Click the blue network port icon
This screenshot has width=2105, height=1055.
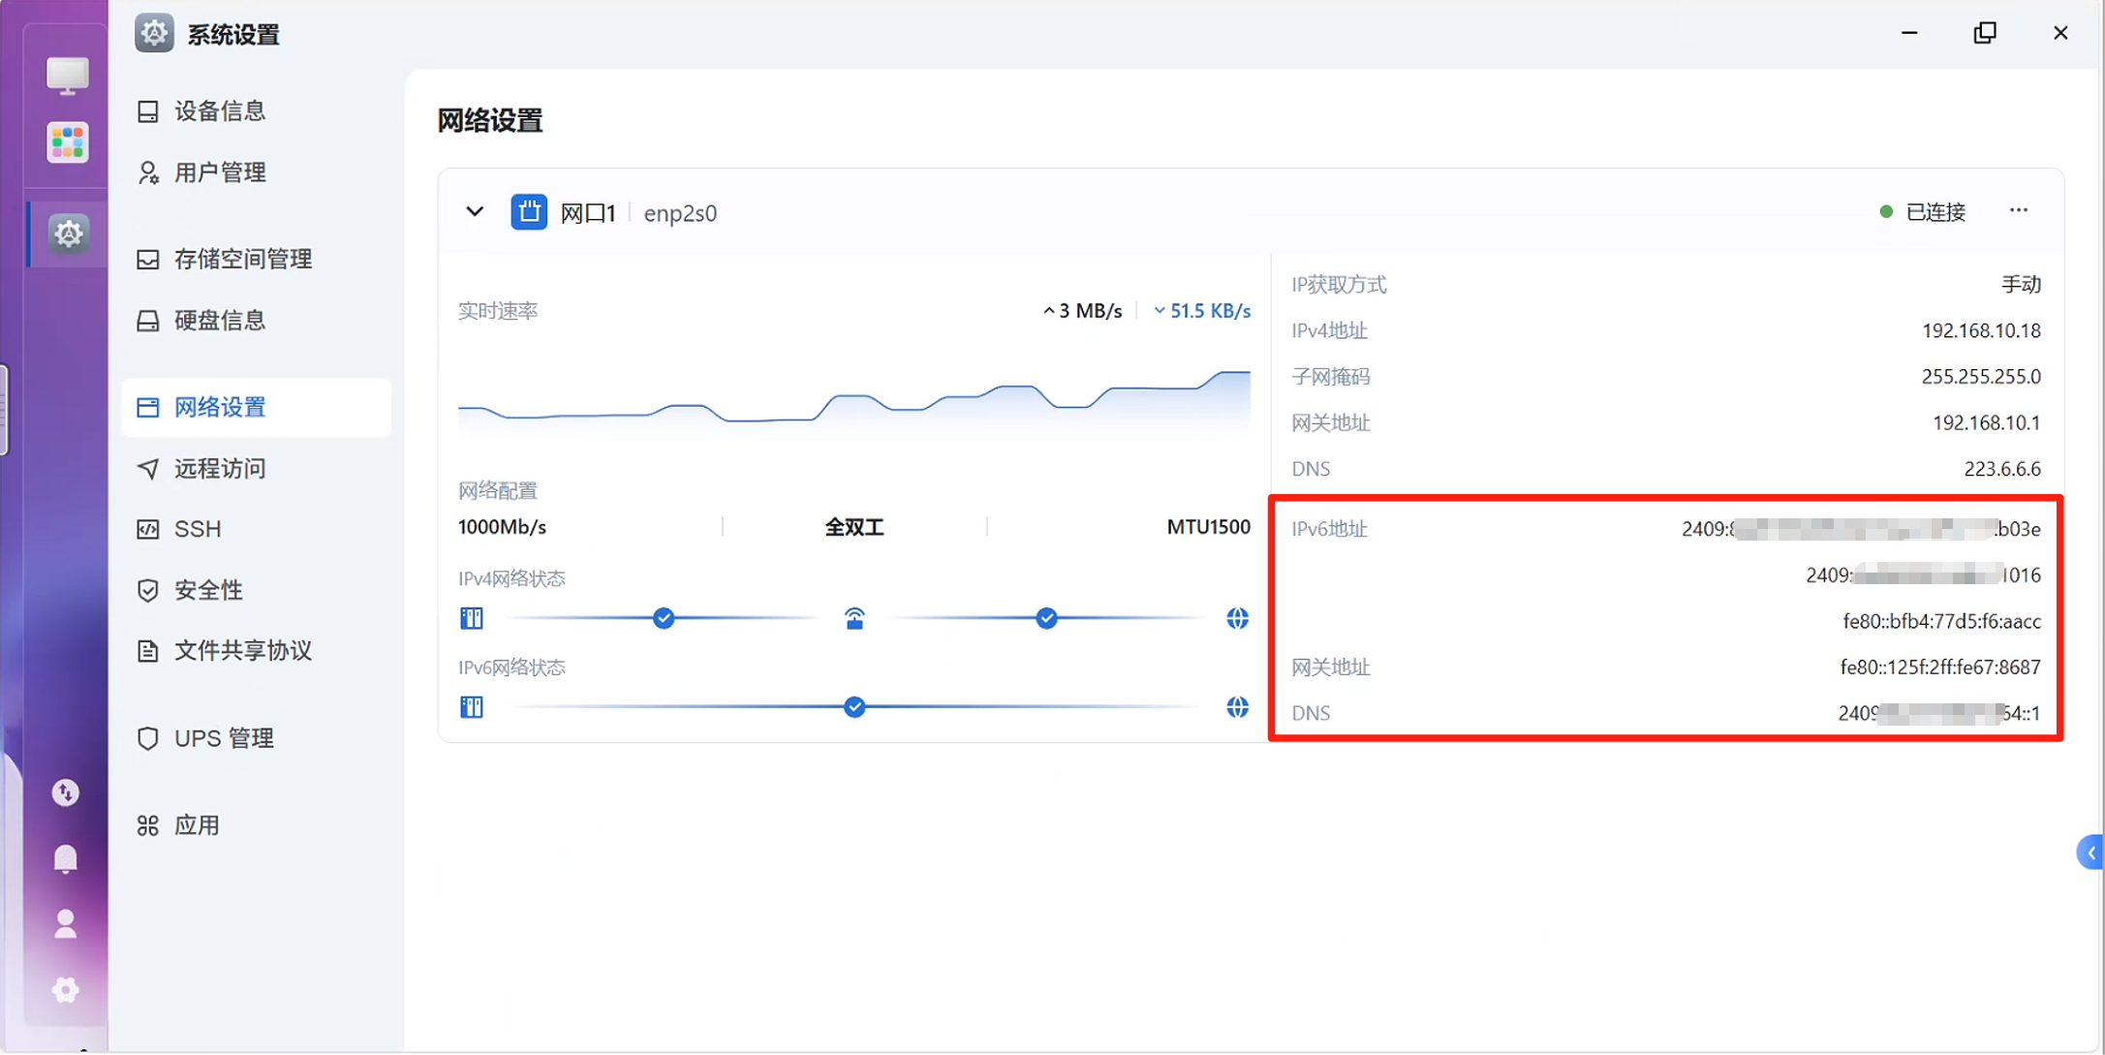[x=528, y=212]
